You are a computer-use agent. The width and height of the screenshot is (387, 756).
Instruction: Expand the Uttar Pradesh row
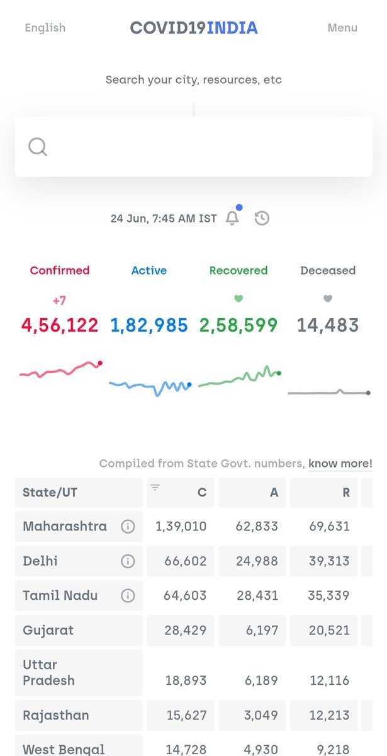click(194, 672)
